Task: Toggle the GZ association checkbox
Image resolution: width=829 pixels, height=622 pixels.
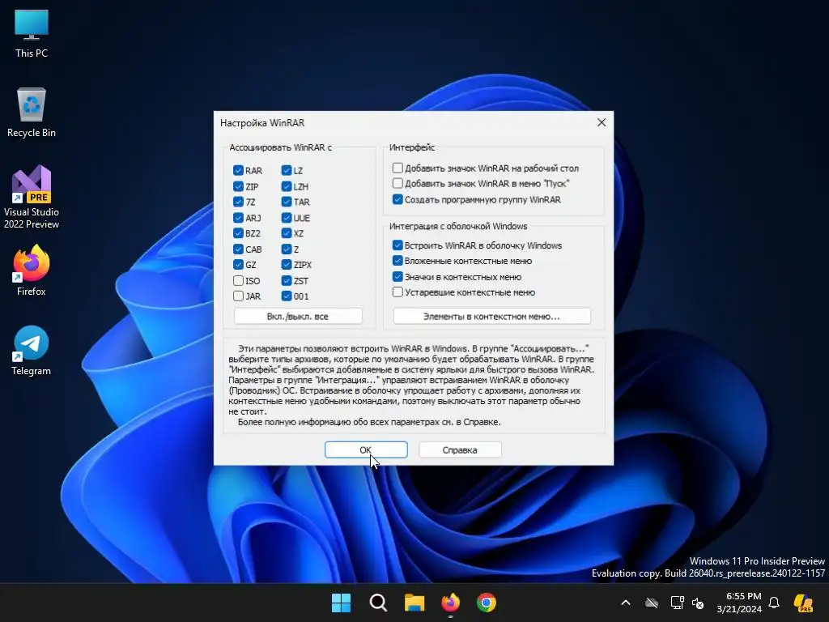Action: coord(238,265)
